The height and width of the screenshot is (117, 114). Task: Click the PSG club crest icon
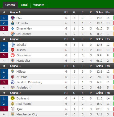coord(12,18)
